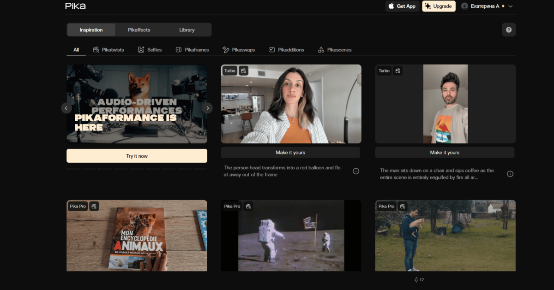Viewport: 554px width, 290px height.
Task: Select the Pikascenes filter
Action: coord(335,50)
